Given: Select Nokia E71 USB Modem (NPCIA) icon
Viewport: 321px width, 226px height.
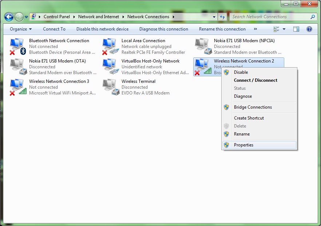Looking at the screenshot, I should (x=203, y=47).
